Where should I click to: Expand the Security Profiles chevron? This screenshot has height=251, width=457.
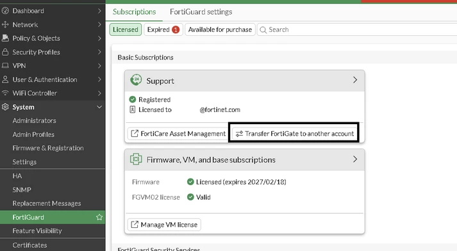click(x=99, y=52)
